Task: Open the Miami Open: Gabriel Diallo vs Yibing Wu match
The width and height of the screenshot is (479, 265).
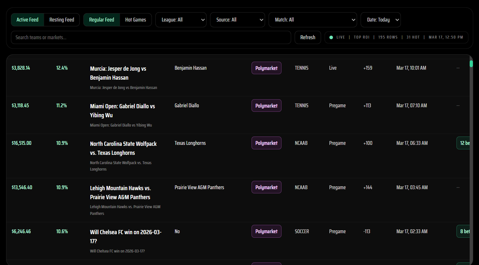Action: [x=122, y=110]
